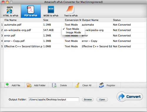Click the Register users icon
Screen dimensions: 147x112
click(x=101, y=85)
